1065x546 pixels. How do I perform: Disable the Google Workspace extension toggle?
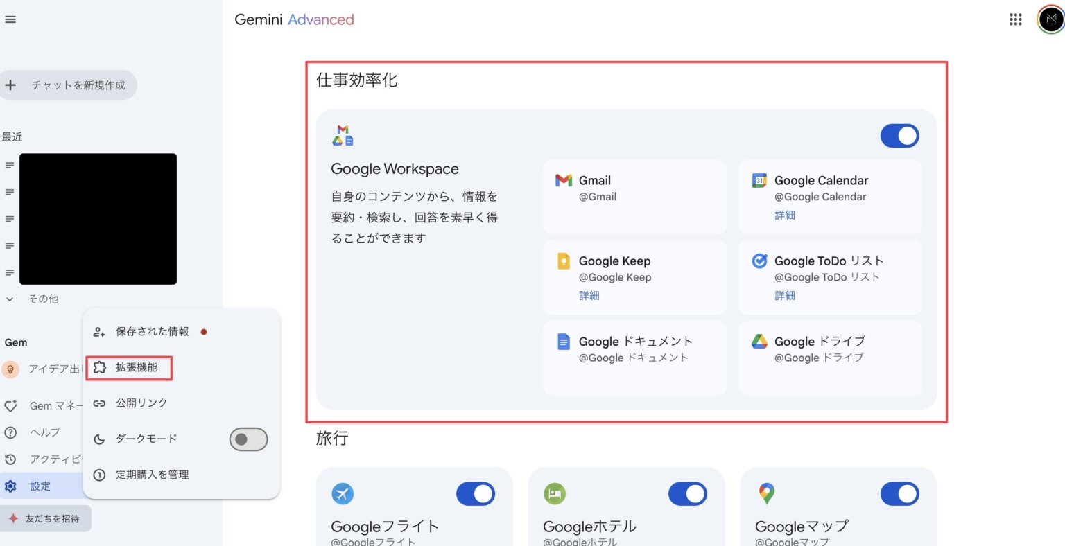pos(899,135)
